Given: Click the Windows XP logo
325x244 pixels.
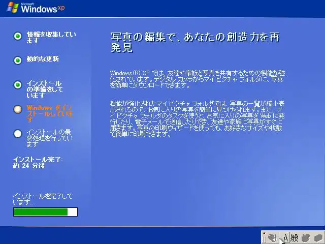Looking at the screenshot, I should point(36,8).
